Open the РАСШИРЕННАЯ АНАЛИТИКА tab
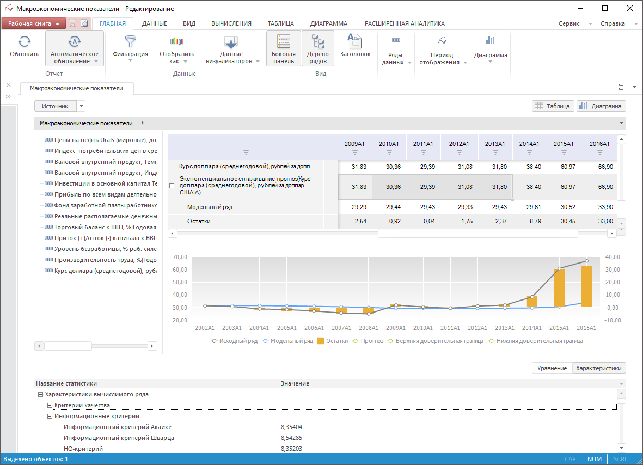 pyautogui.click(x=405, y=23)
